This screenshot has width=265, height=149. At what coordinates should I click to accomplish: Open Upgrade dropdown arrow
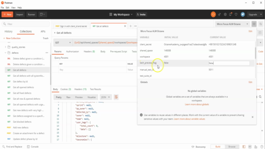tap(261, 14)
